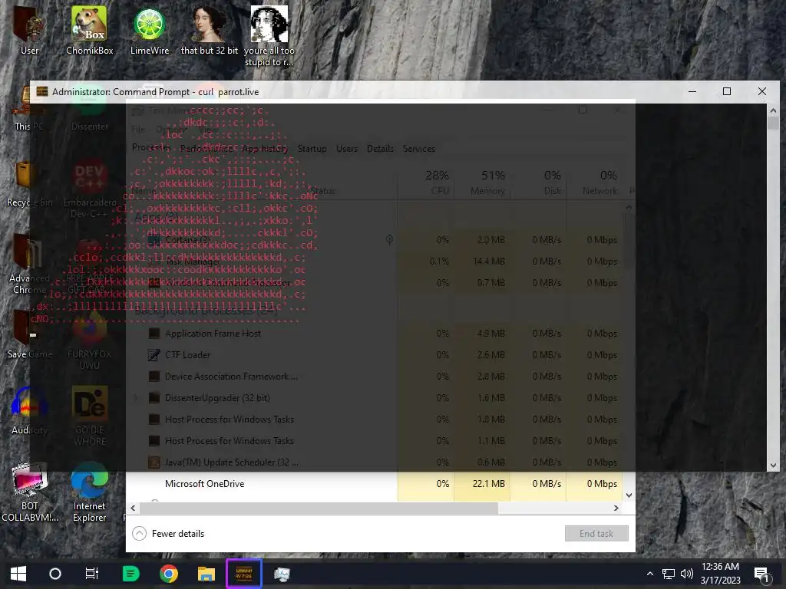
Task: Click the Cortana circle on taskbar
Action: coord(55,574)
